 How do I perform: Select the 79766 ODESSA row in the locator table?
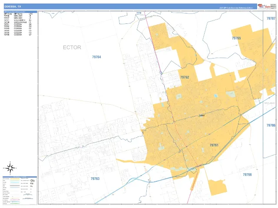17,35
